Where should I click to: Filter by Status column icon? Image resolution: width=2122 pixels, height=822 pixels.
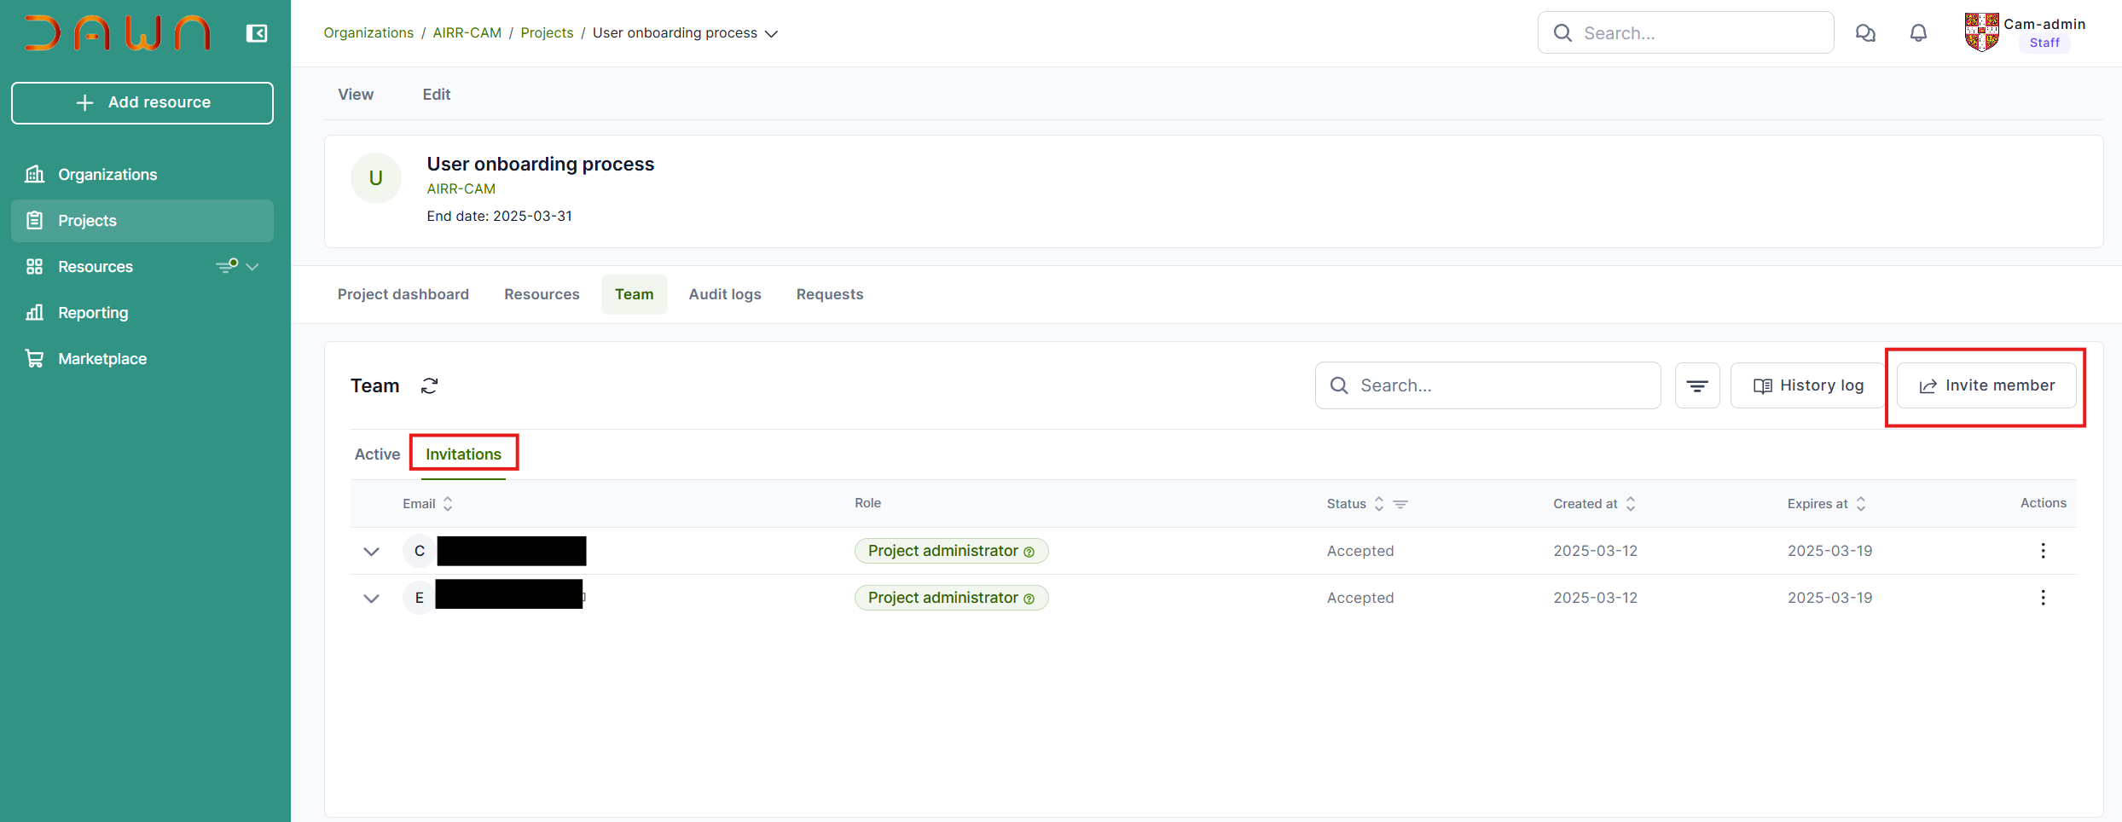(1400, 504)
